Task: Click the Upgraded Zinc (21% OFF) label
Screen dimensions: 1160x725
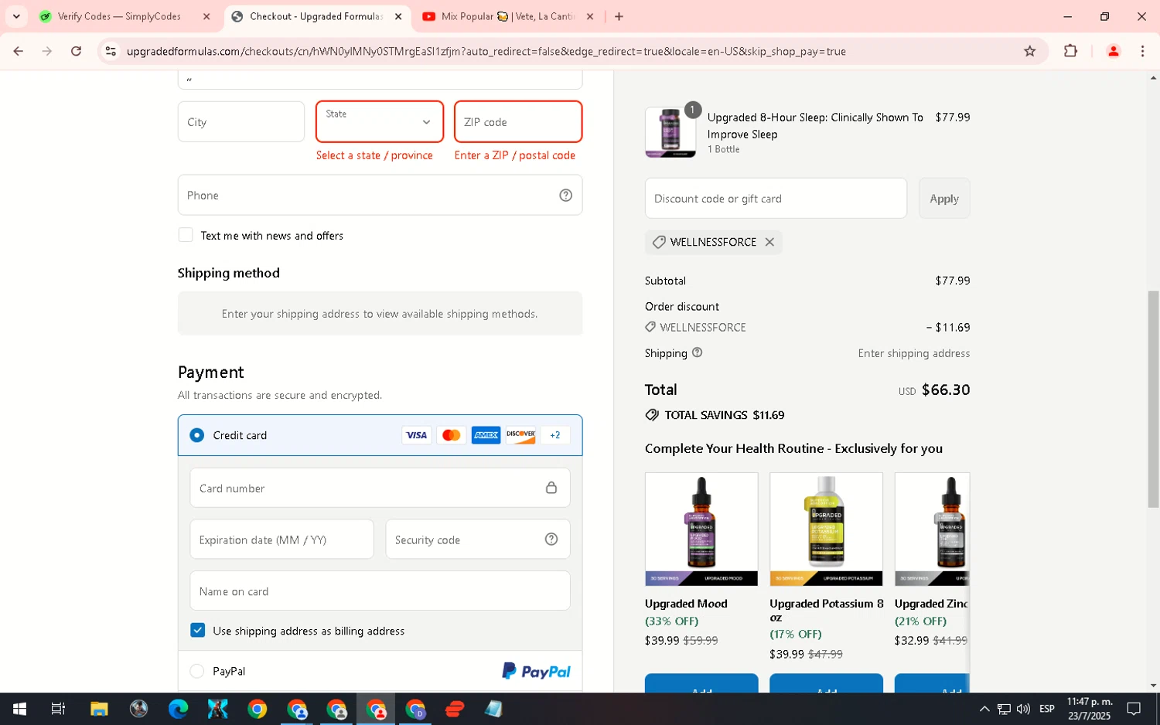Action: [x=920, y=621]
